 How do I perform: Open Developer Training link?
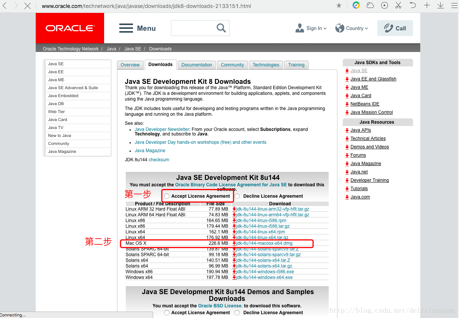[x=370, y=180]
